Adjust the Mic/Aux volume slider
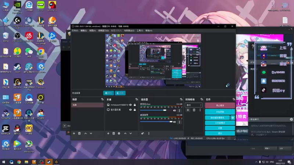Viewport: 294px width, 165px height. [x=156, y=110]
